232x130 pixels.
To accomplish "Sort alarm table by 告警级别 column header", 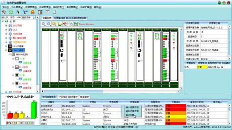I will [x=176, y=102].
